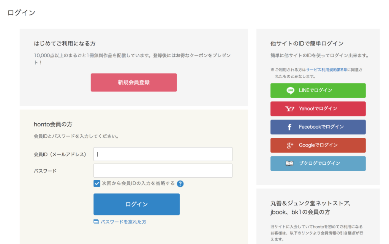The image size is (389, 244).
Task: Click the 簡単に他サイトのIDを使ってログイン出来ます。 text
Action: coord(319,55)
